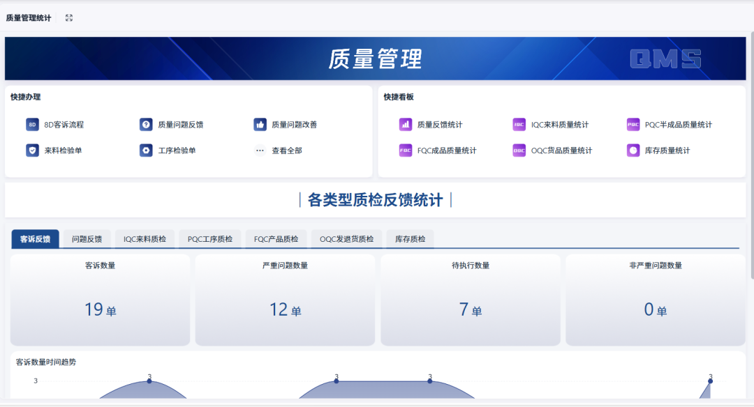Click the leftmost data point on the trend chart

(149, 381)
